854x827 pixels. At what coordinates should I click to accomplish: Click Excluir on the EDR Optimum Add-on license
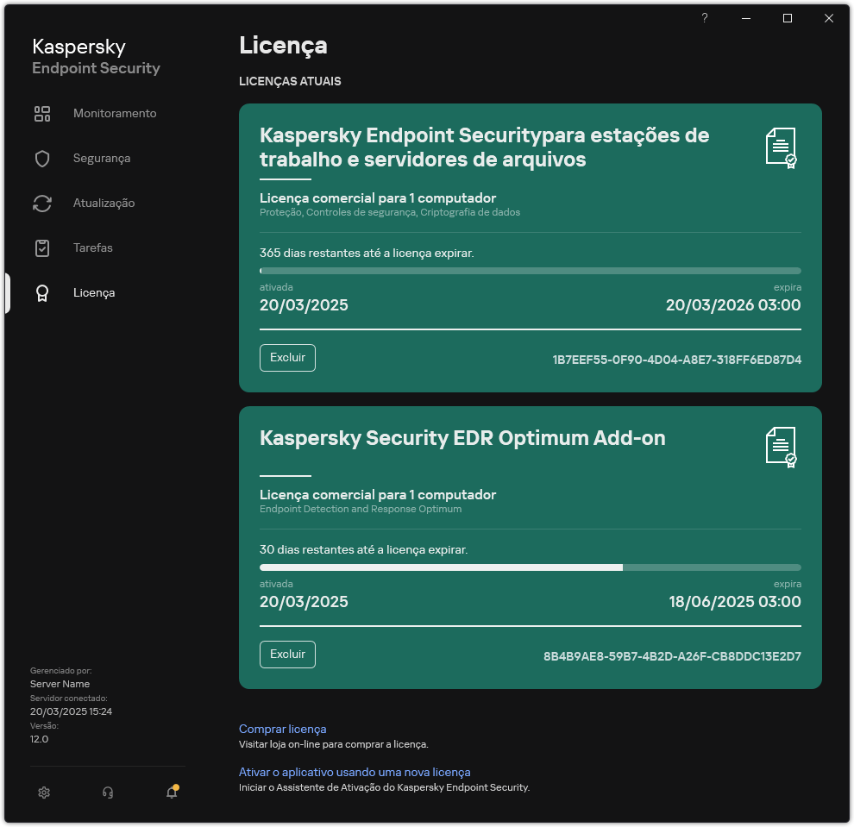pyautogui.click(x=287, y=654)
